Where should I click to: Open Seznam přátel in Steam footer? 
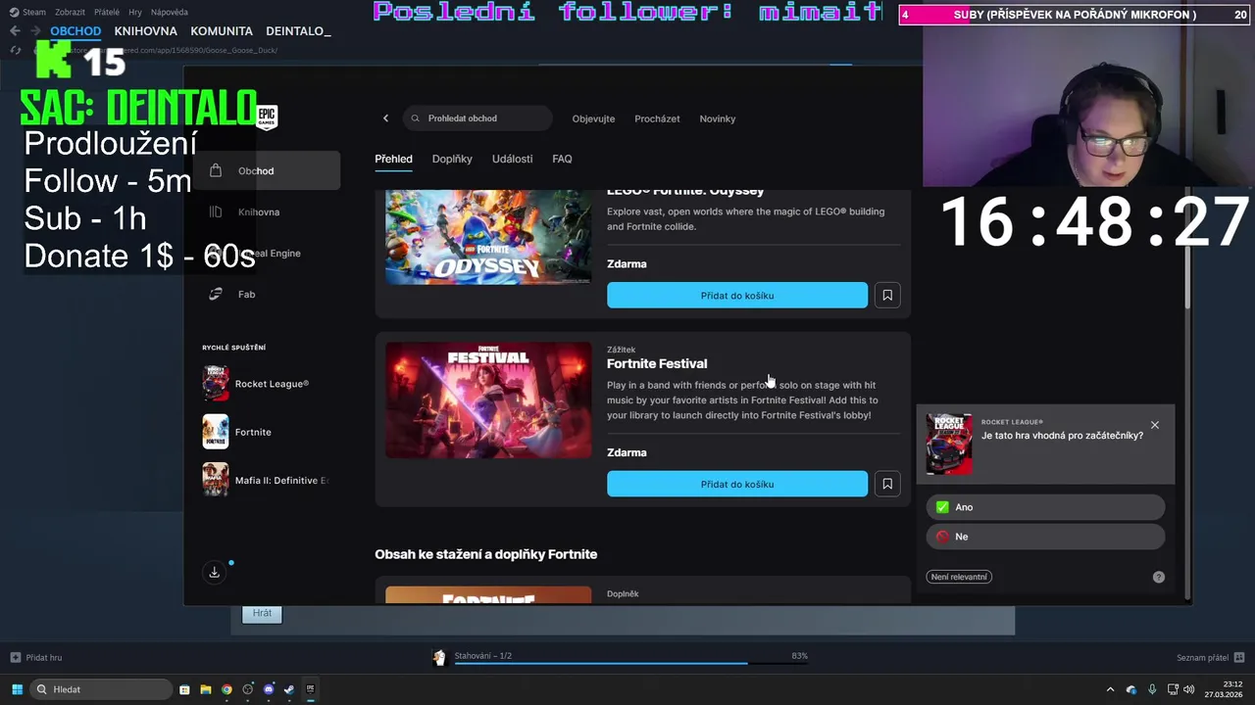pos(1210,657)
